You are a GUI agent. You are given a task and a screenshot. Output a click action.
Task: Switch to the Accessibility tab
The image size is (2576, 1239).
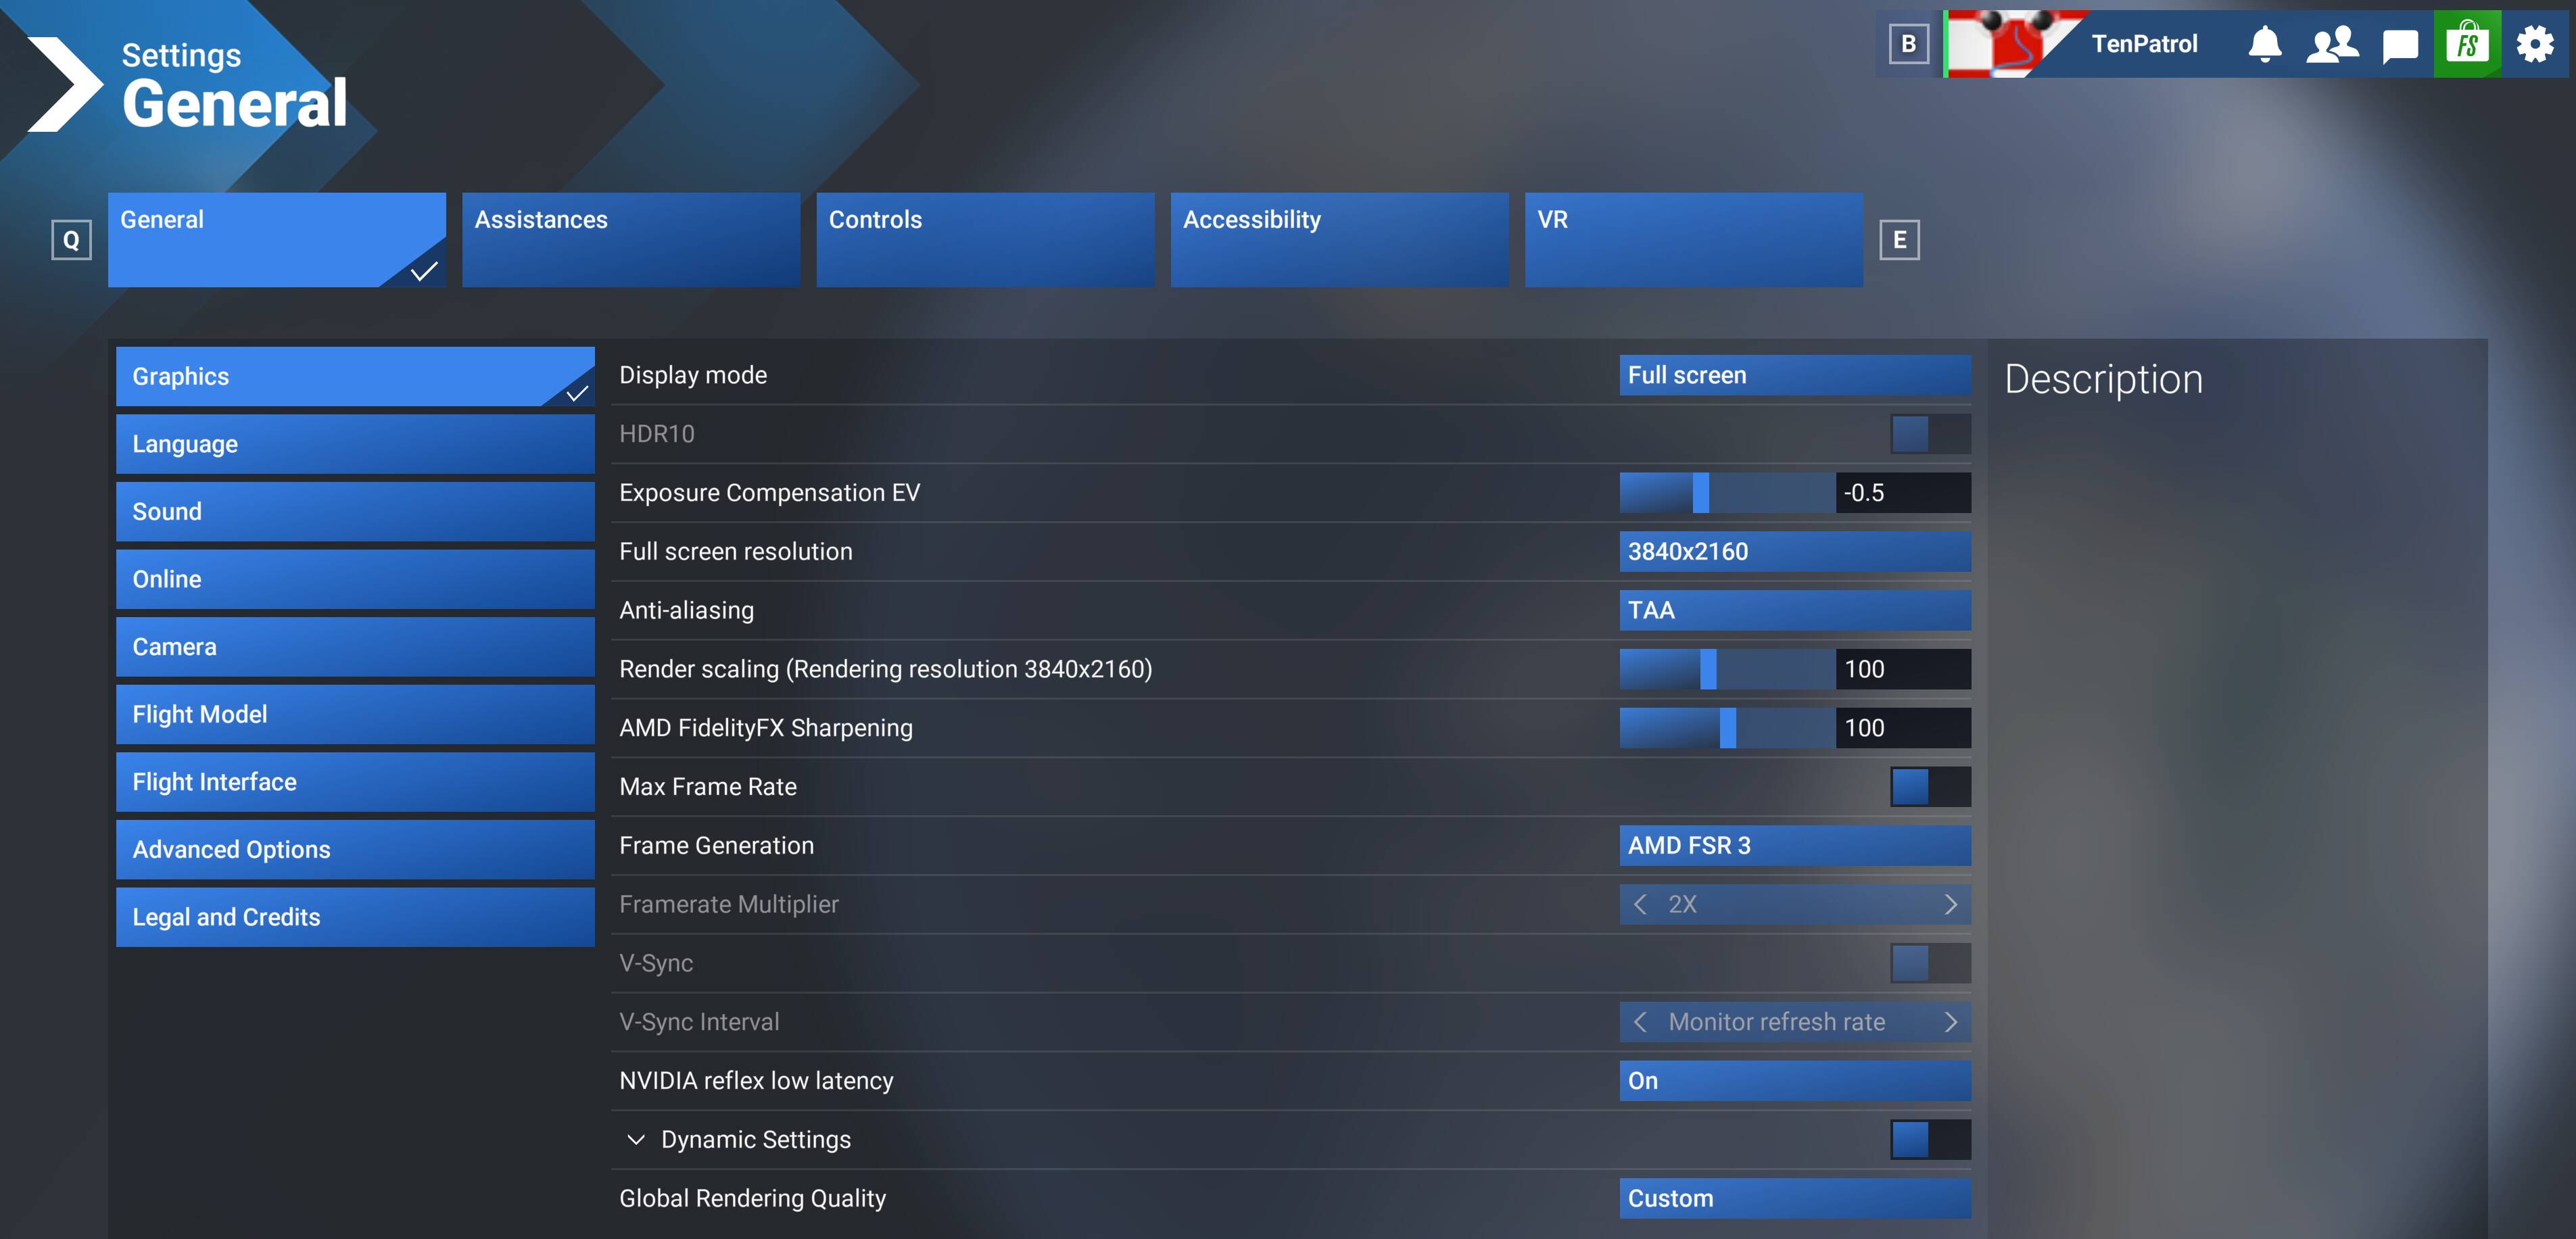click(x=1339, y=240)
